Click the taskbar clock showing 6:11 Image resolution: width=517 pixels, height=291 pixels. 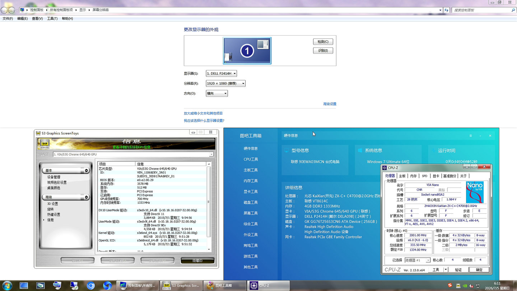click(497, 286)
